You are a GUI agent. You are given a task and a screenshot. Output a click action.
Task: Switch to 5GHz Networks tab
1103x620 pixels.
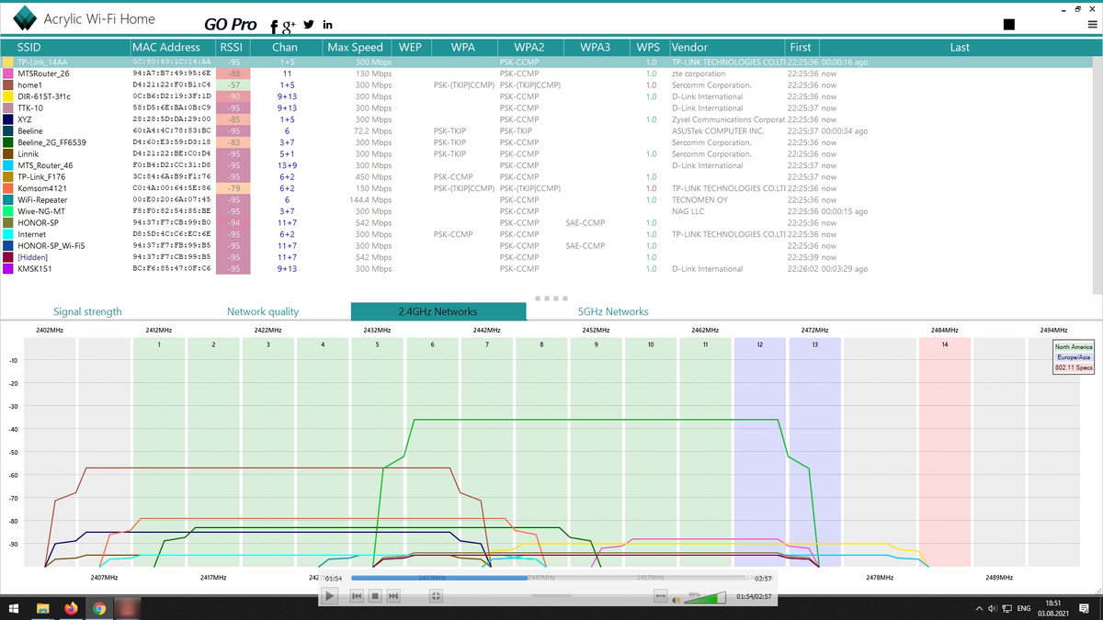[x=613, y=311]
